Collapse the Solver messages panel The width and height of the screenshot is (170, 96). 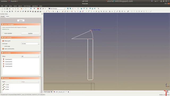pyautogui.click(x=40, y=24)
